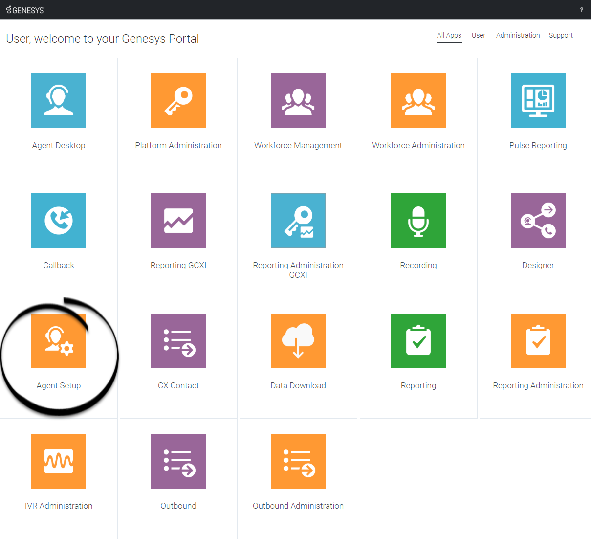Open the CX Contact list icon

(178, 341)
